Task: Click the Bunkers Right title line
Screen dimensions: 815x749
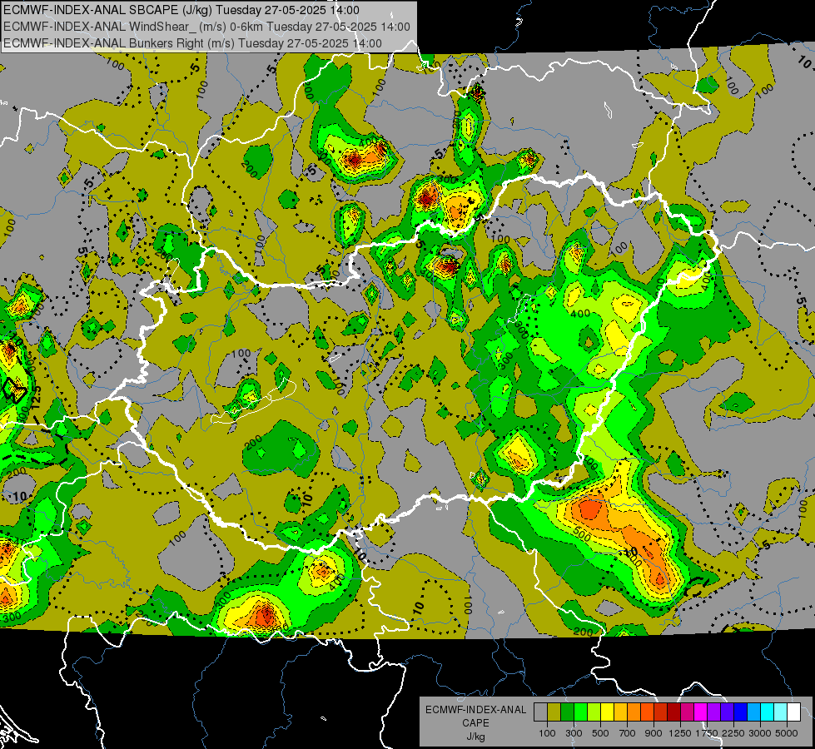Action: [x=192, y=43]
